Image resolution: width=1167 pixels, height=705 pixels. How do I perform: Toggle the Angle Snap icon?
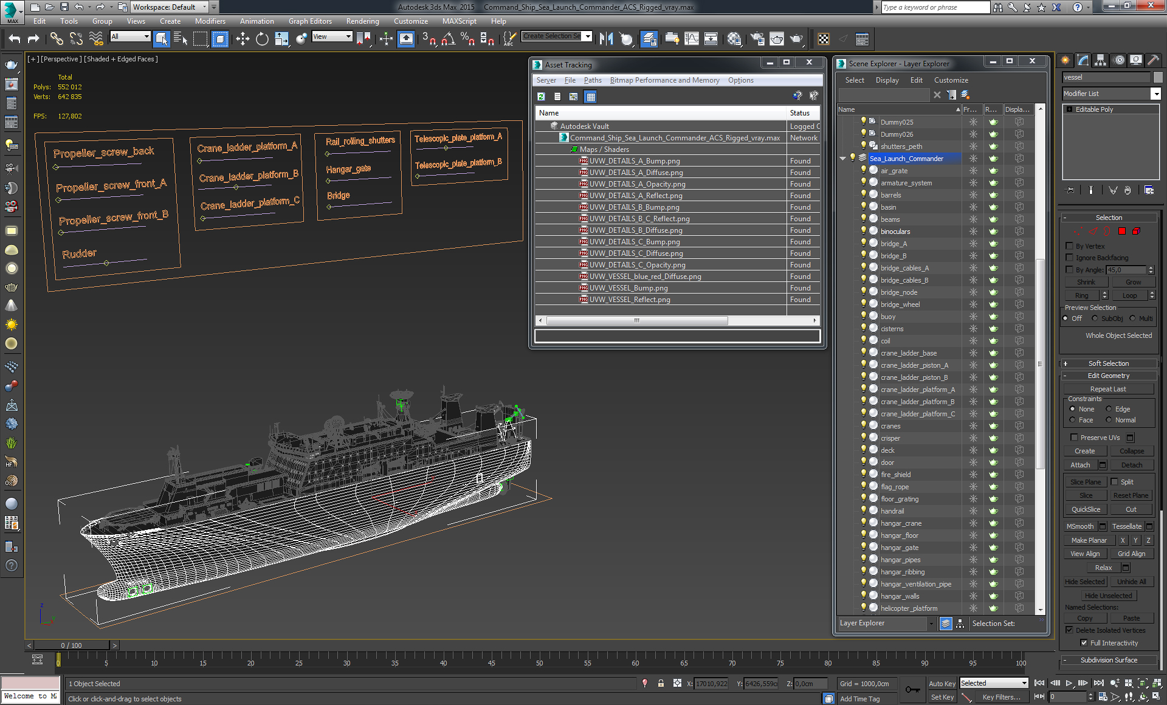(449, 39)
